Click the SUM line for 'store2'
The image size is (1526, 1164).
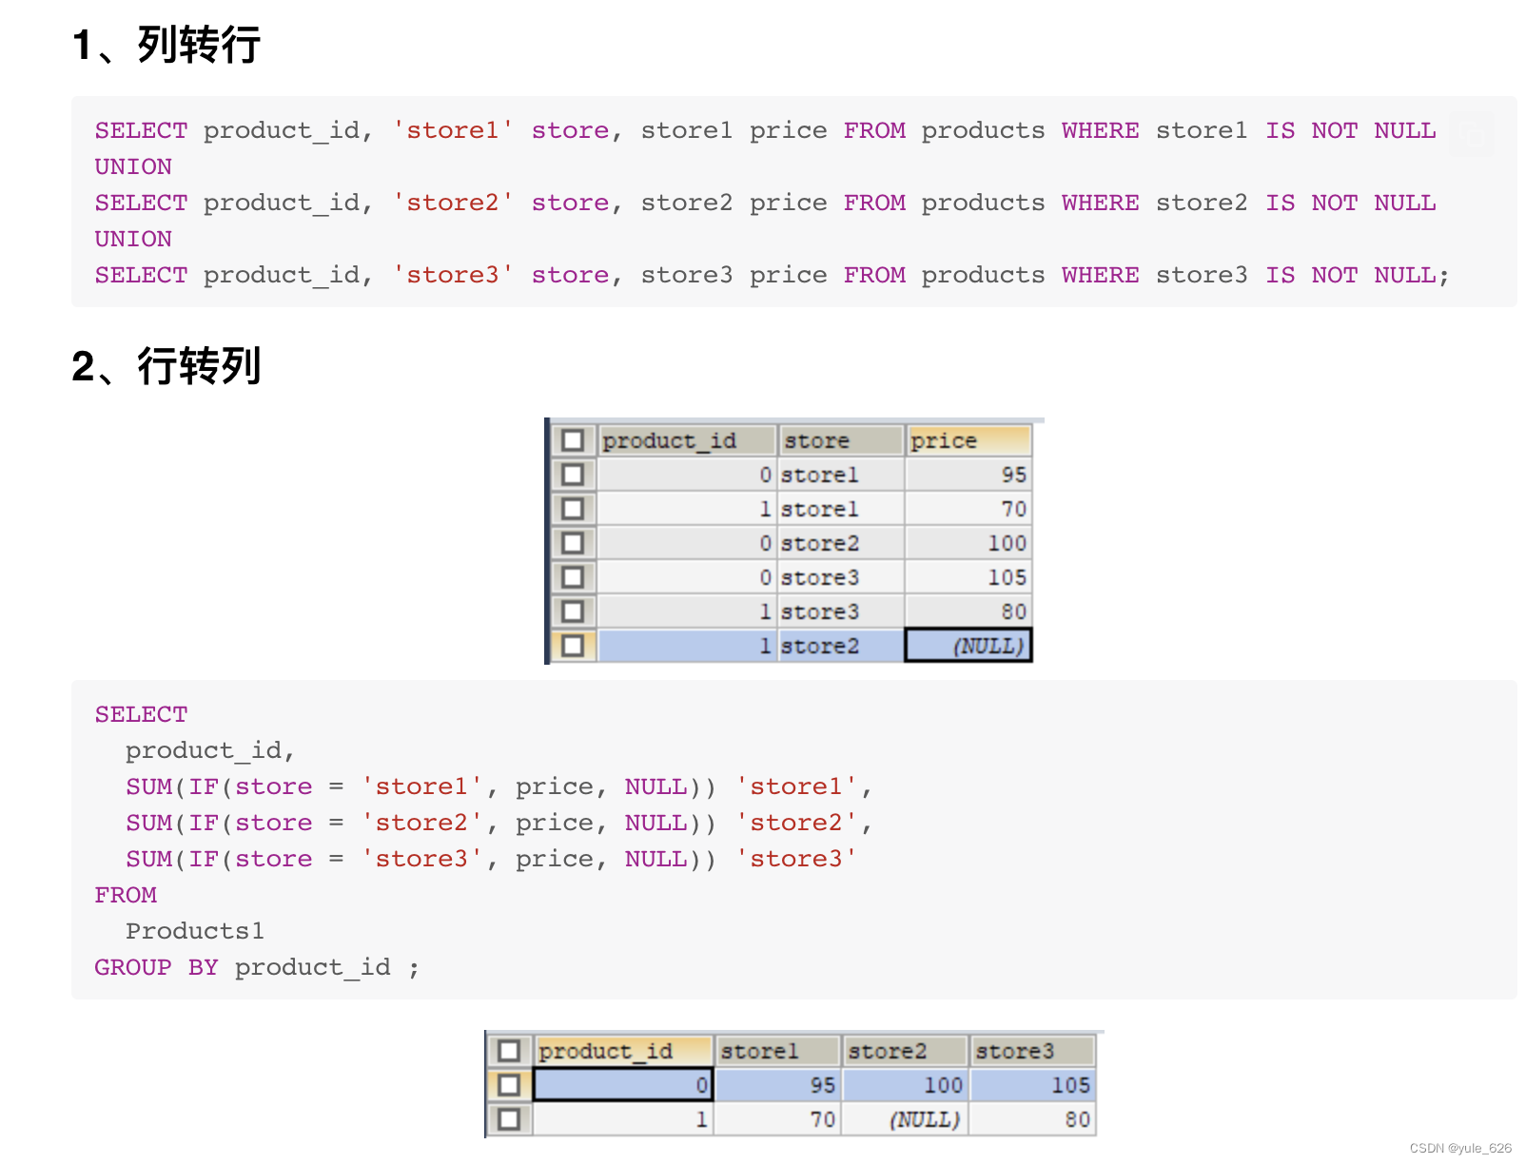[x=499, y=823]
